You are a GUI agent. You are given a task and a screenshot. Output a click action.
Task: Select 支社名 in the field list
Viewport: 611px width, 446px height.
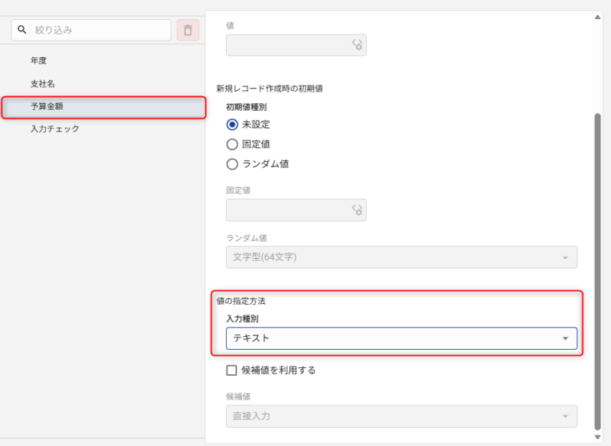[43, 83]
